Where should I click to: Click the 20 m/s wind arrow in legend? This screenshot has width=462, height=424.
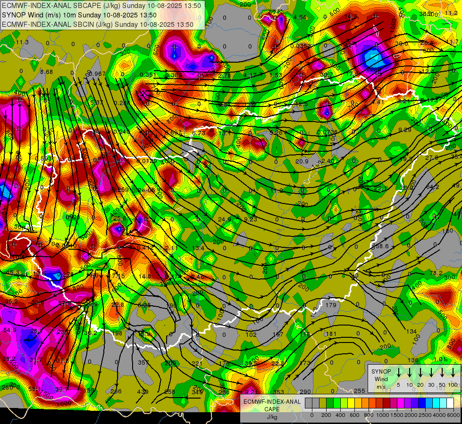(420, 372)
